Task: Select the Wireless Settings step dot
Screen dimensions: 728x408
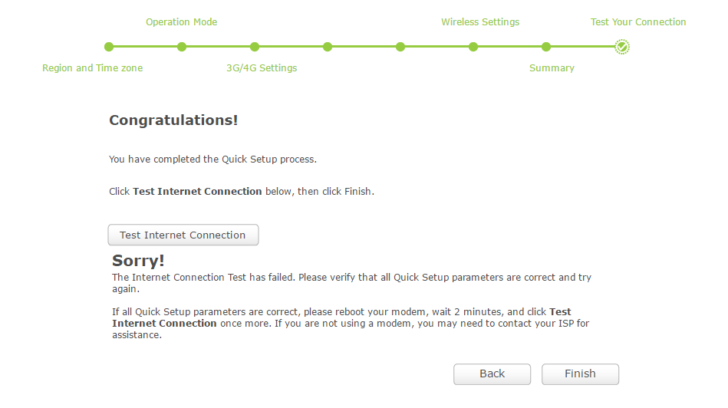Action: pos(473,47)
